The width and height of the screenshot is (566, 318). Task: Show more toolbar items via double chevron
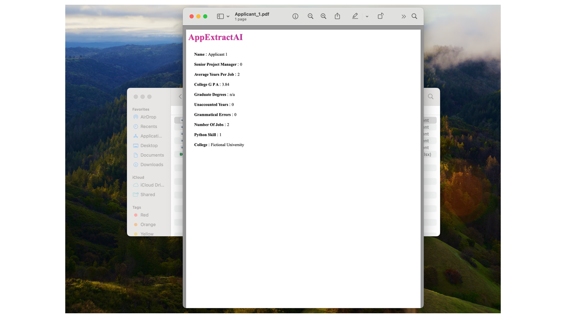point(403,16)
